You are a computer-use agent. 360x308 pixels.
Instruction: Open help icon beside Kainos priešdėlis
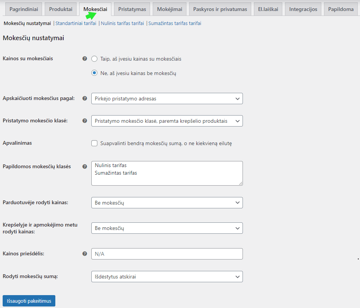point(85,253)
